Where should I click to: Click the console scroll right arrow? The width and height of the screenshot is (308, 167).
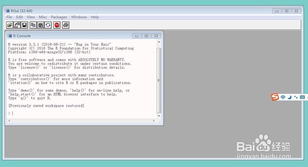coord(154,121)
